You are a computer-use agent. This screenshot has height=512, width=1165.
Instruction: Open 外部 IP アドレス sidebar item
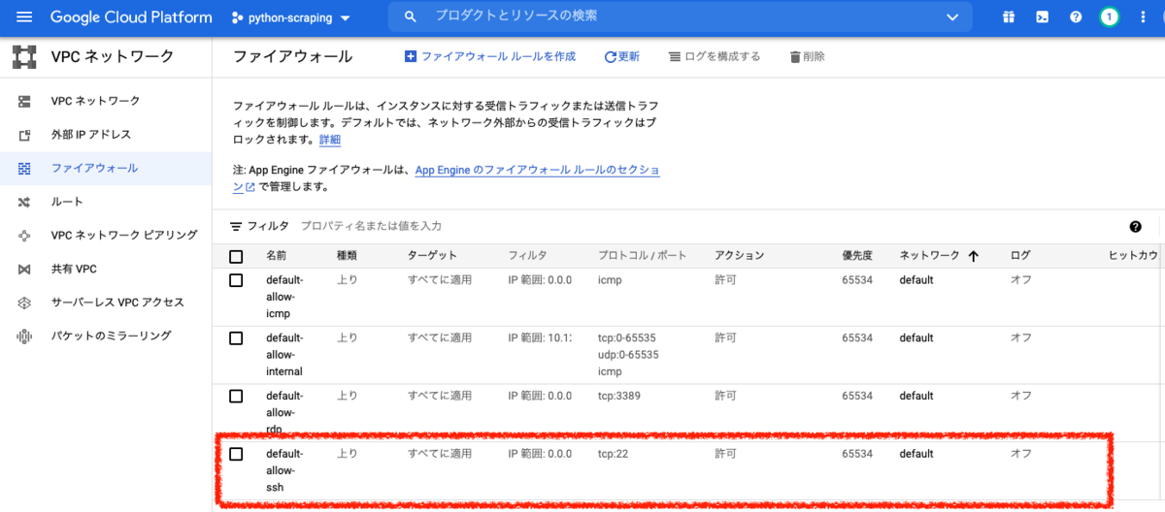point(106,135)
